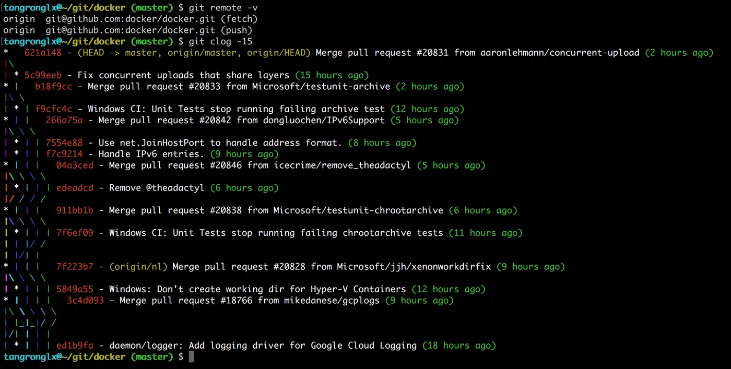Click the 7f6ef09 commit hash
This screenshot has height=369, width=731.
(75, 233)
